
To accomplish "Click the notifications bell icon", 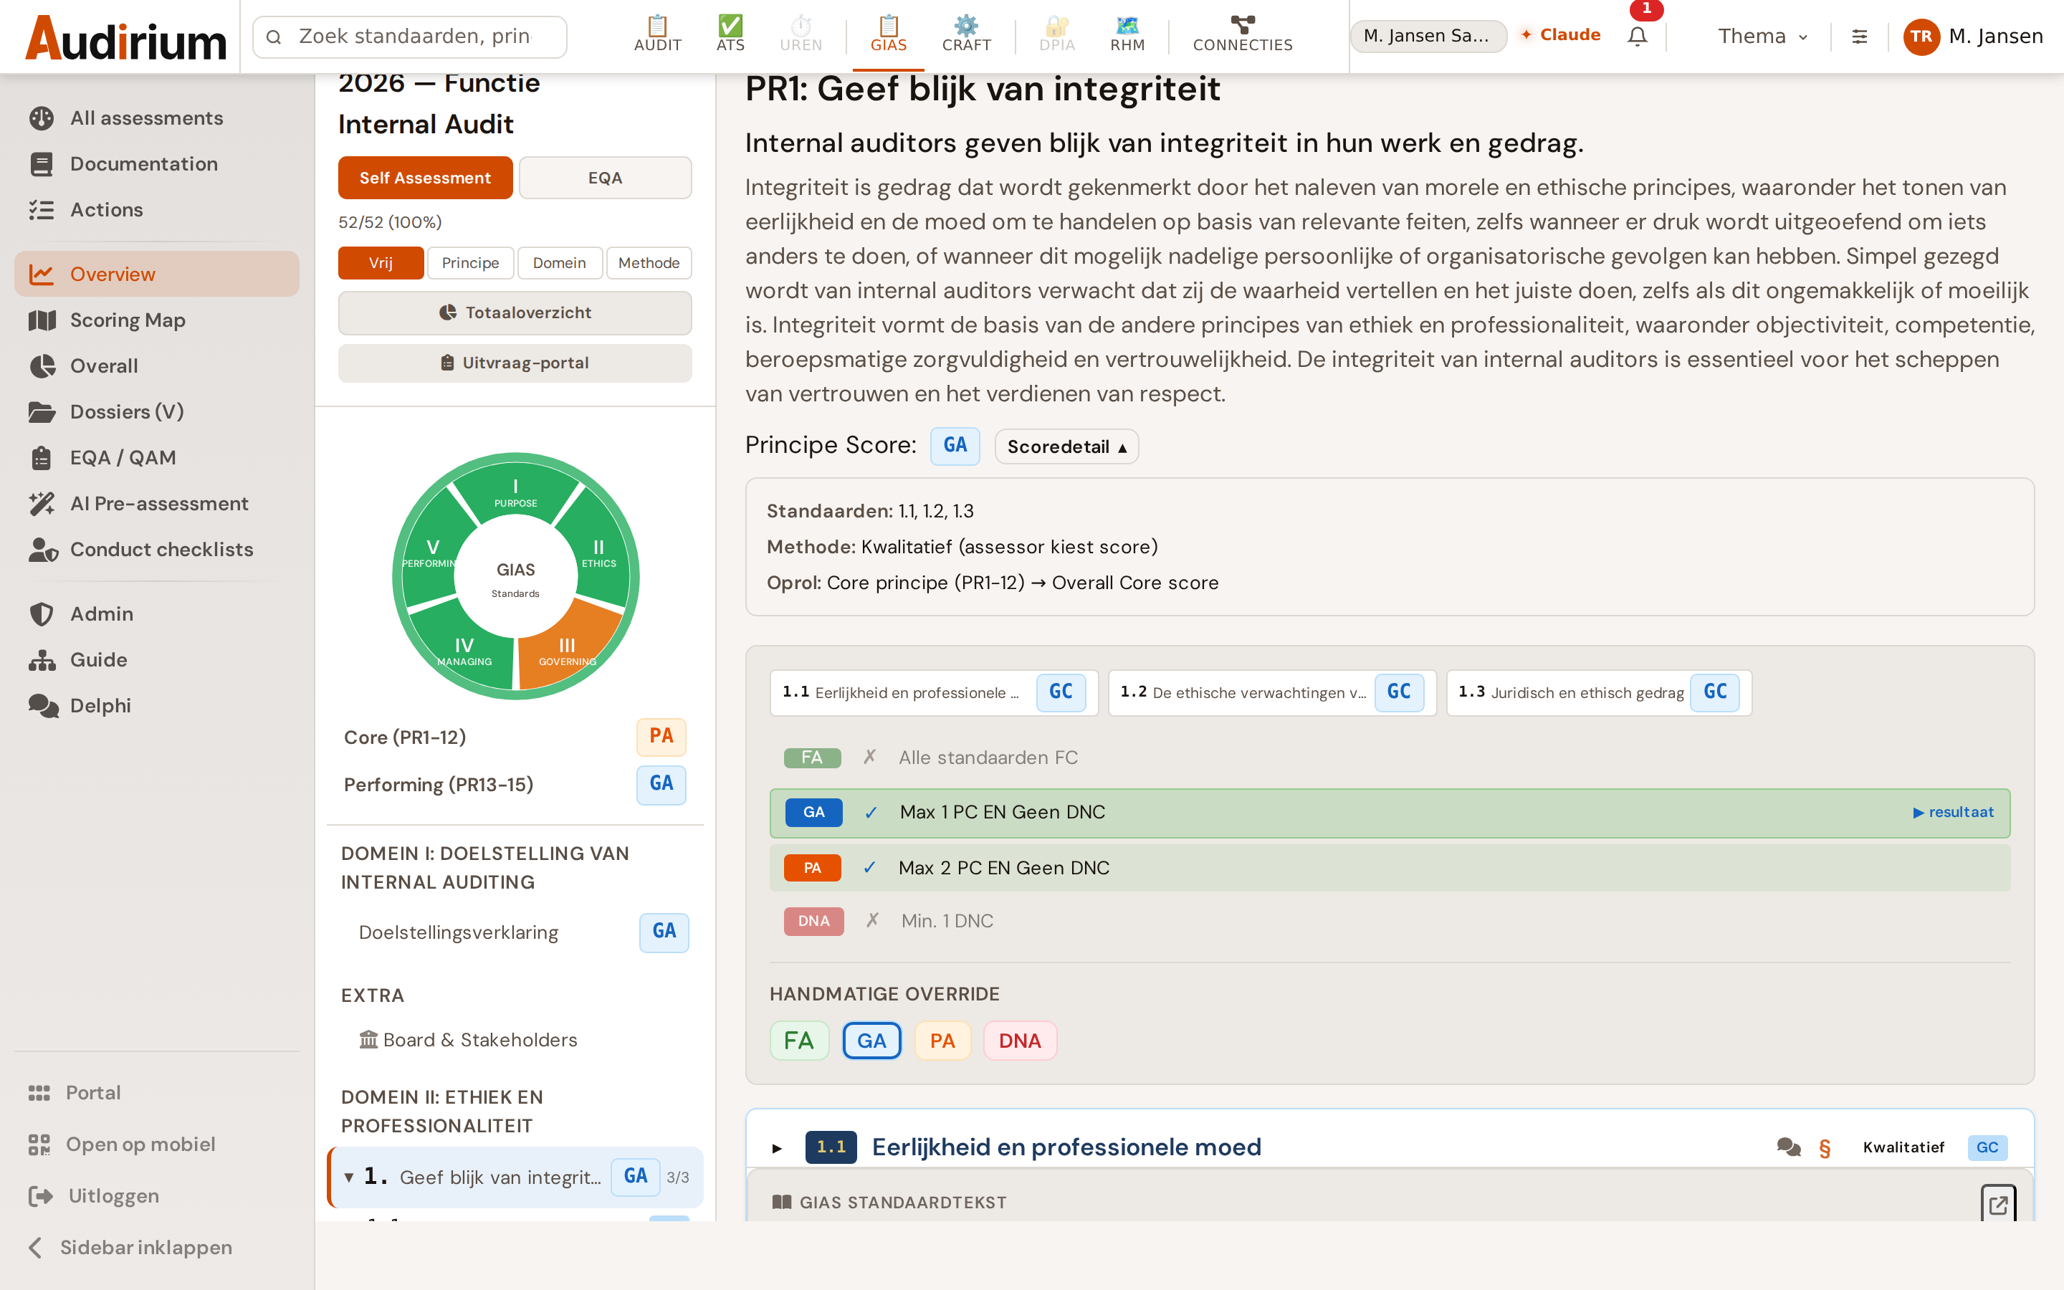I will pyautogui.click(x=1637, y=37).
